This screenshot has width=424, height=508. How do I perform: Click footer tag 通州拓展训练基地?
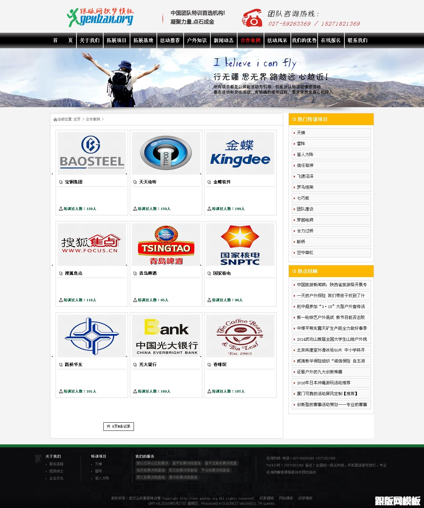tap(183, 477)
